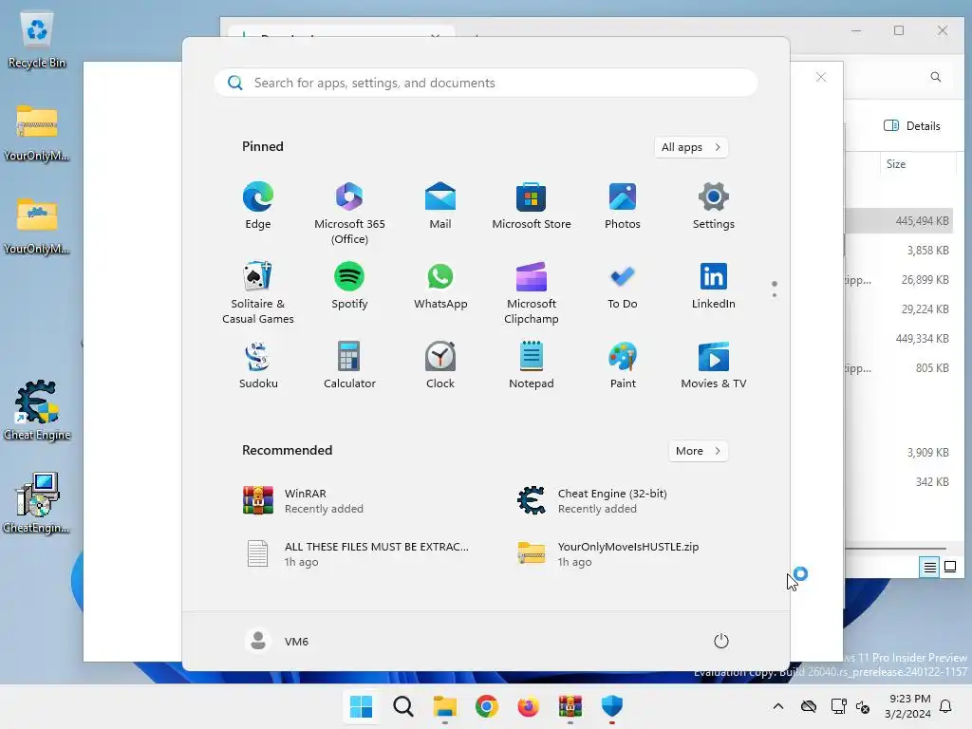Switch File Explorer to large thumbnails view
Viewport: 972px width, 729px height.
pyautogui.click(x=949, y=567)
